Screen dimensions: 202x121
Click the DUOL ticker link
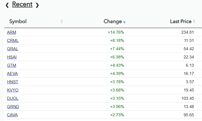click(x=12, y=98)
